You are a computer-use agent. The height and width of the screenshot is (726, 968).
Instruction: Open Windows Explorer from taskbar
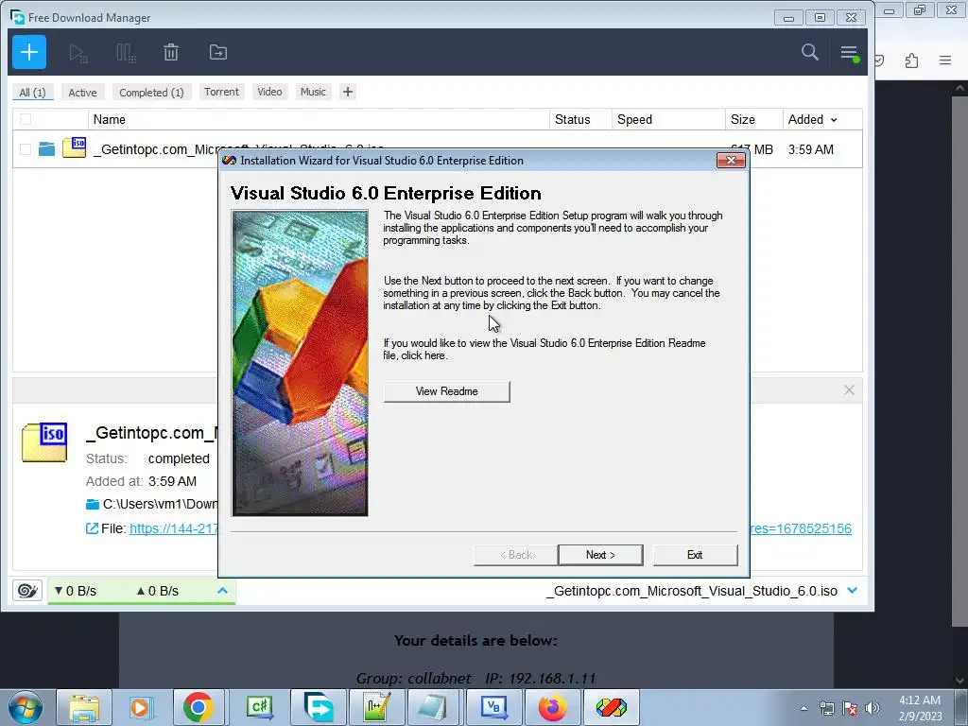[84, 707]
